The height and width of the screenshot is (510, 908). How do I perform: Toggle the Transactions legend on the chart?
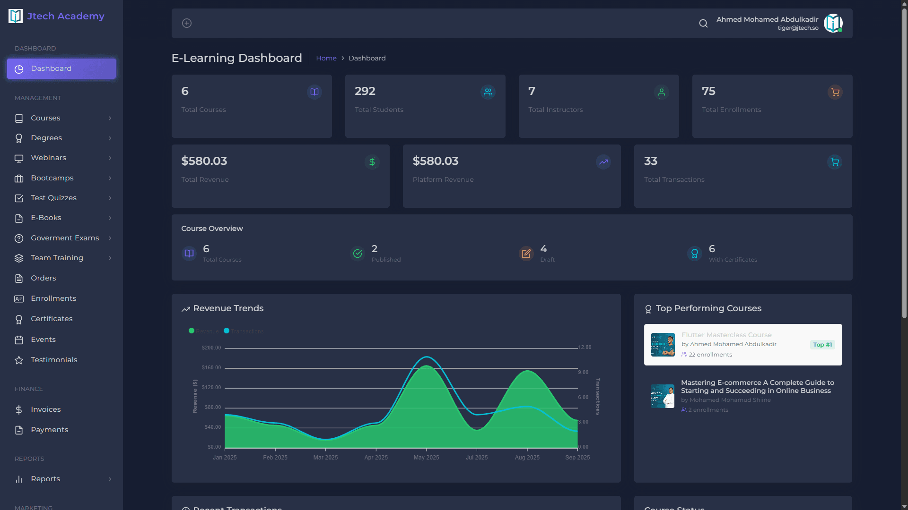click(243, 331)
